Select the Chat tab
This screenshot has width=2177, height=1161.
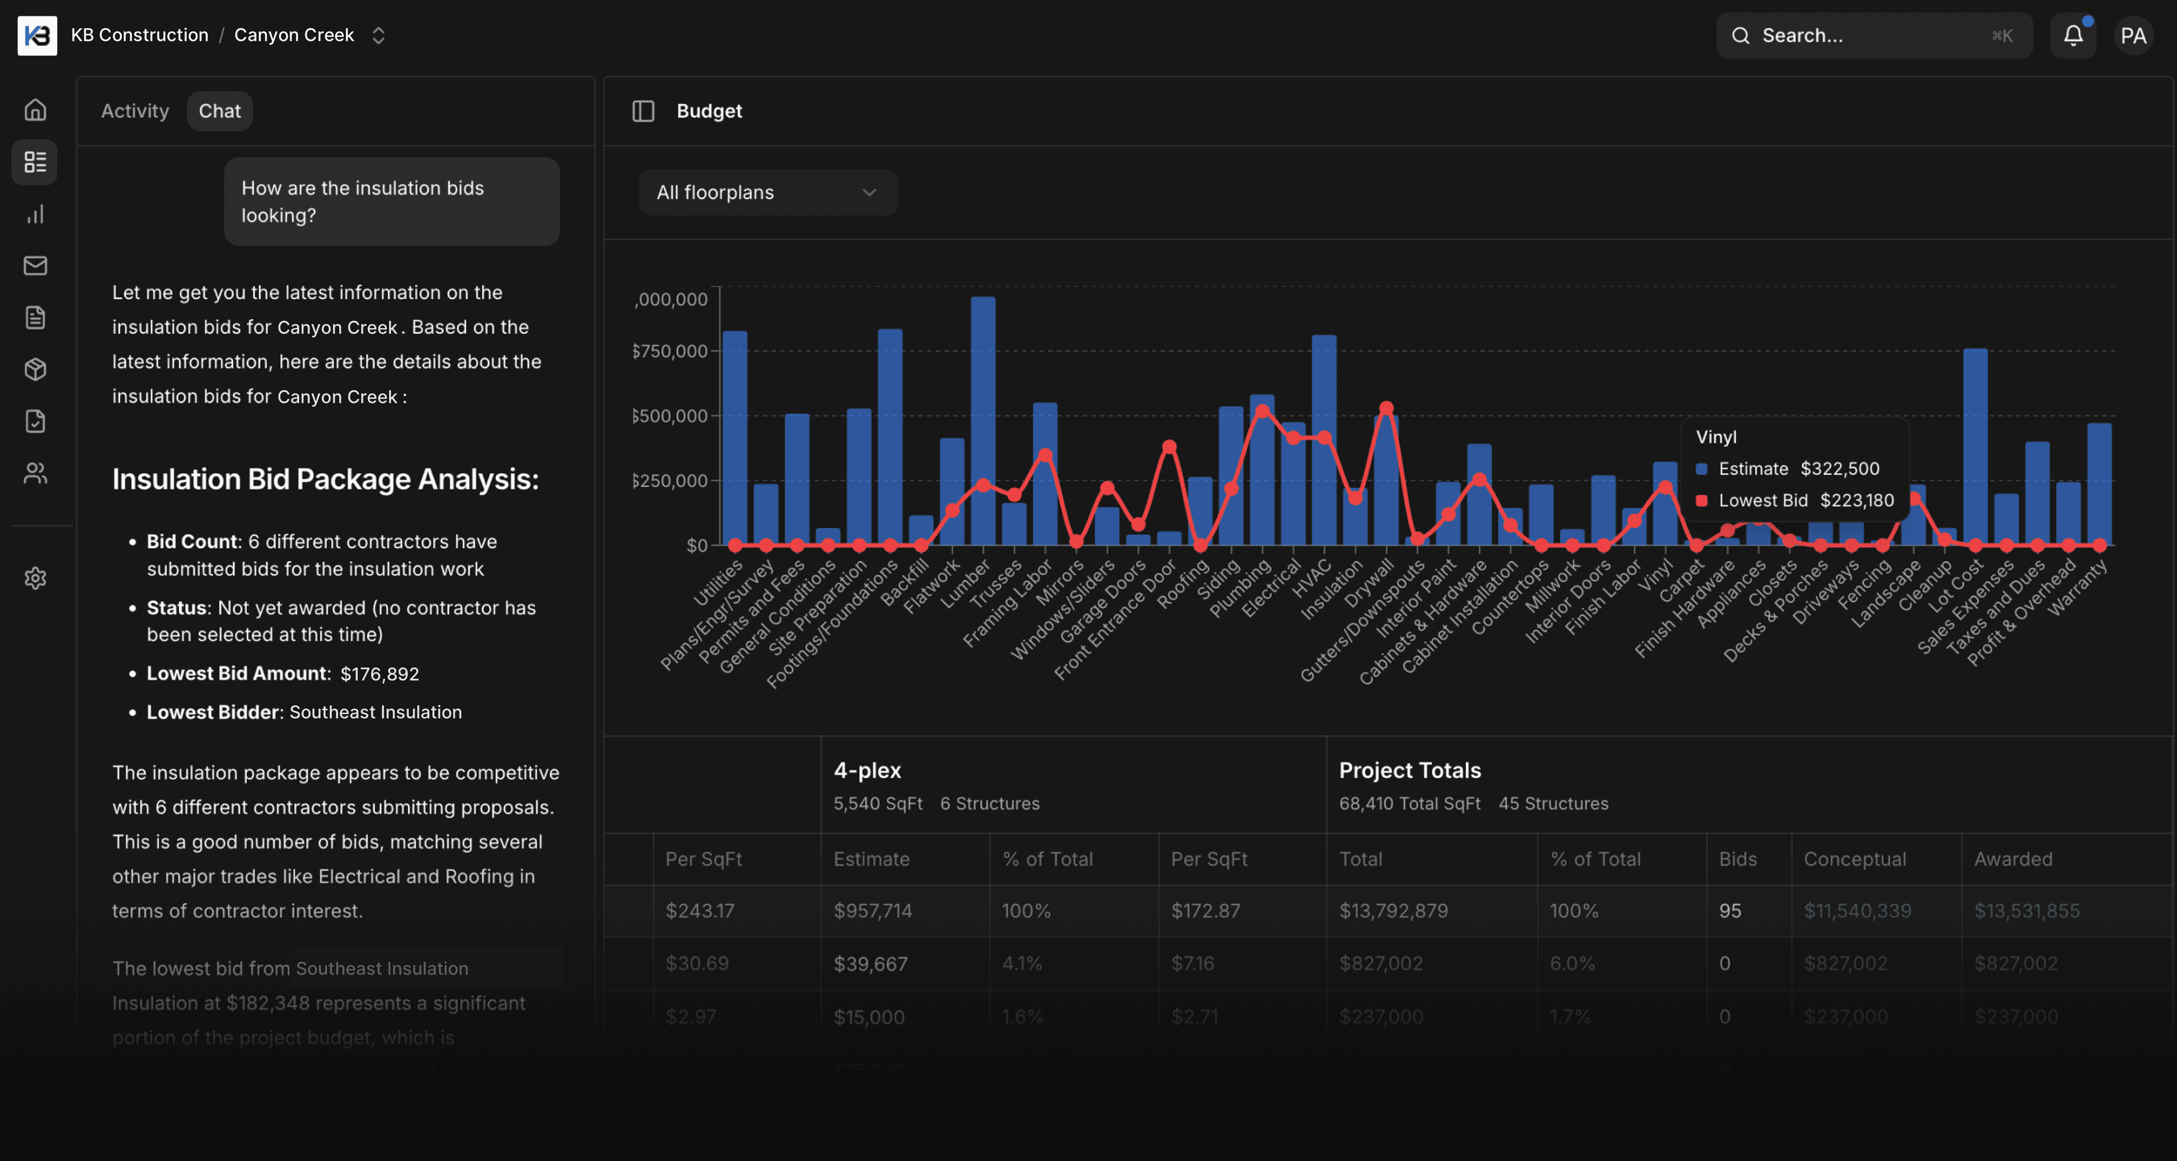click(220, 111)
